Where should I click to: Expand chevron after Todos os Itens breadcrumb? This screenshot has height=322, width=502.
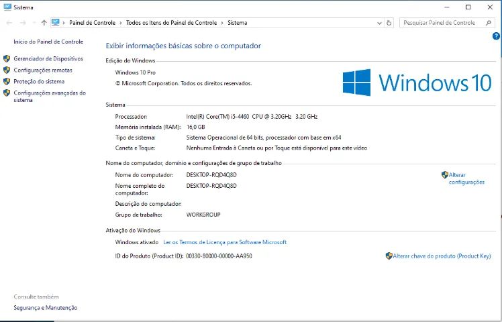click(222, 23)
